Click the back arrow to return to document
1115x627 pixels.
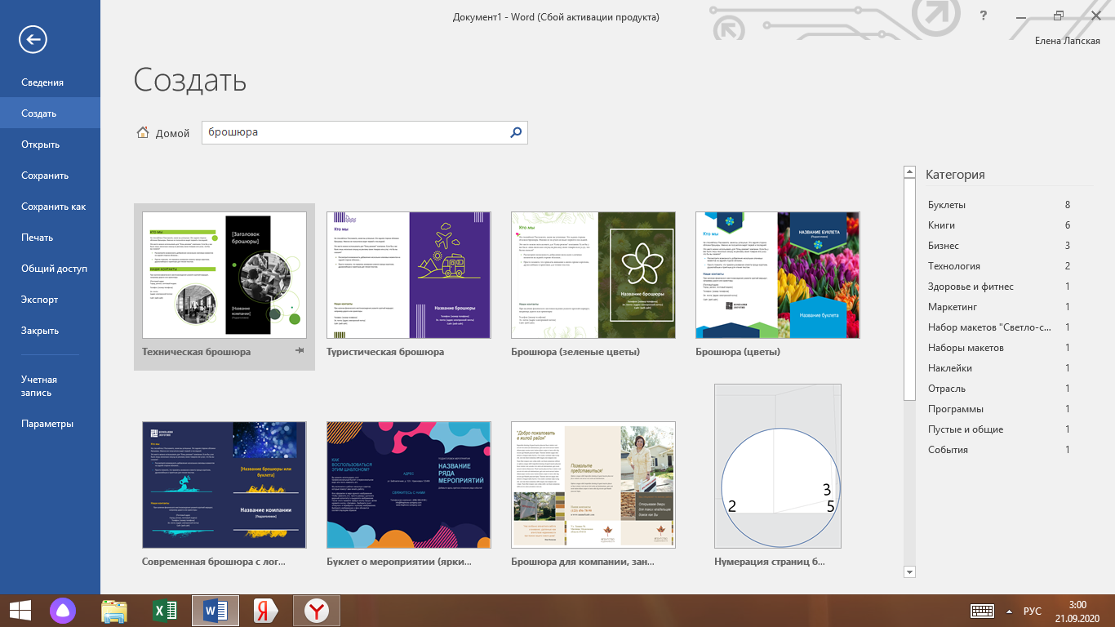pos(33,38)
